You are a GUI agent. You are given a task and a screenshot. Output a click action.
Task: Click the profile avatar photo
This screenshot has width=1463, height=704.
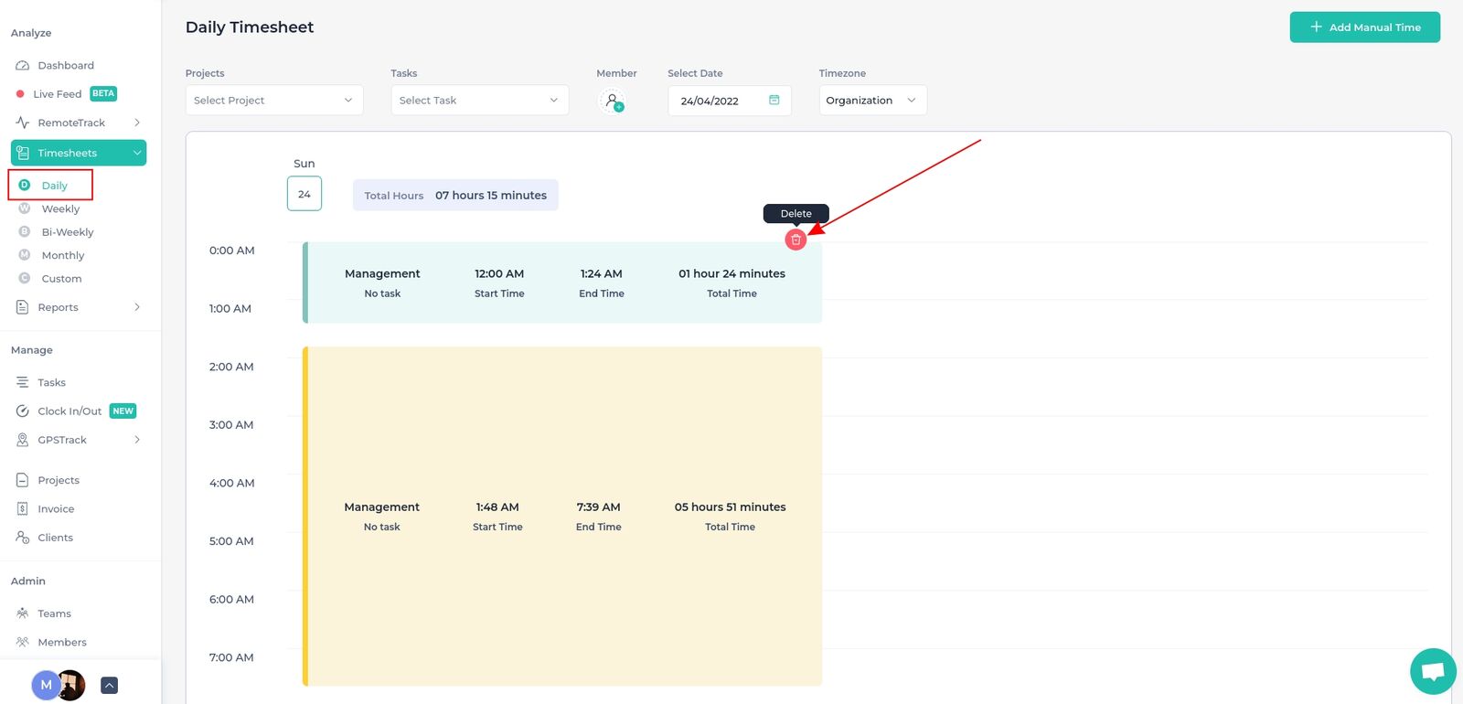click(x=71, y=685)
